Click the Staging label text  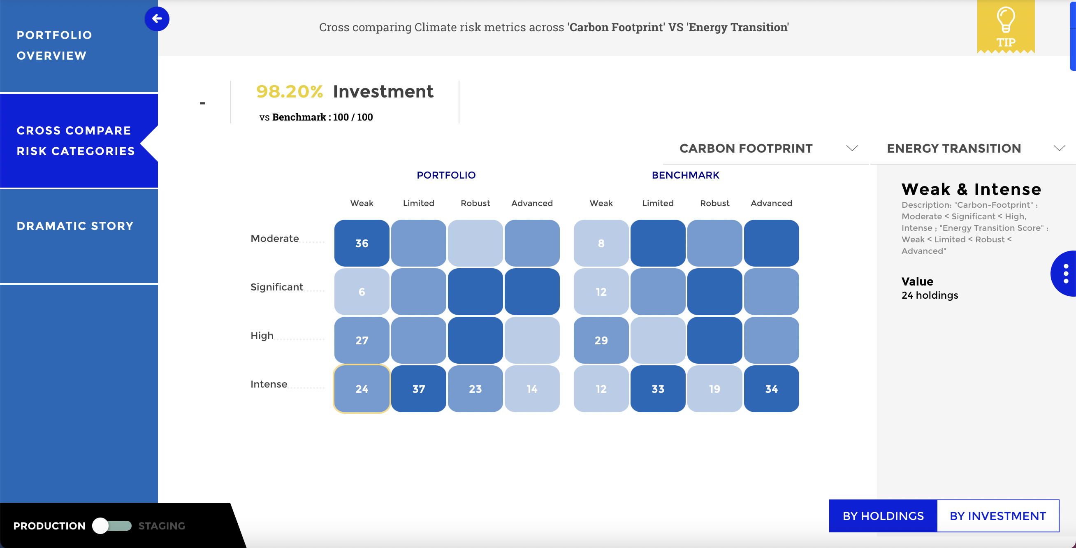point(162,525)
